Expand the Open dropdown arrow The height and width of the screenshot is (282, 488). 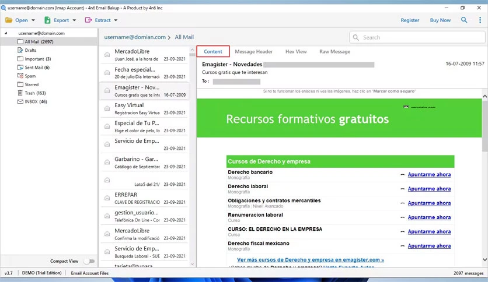coord(33,20)
